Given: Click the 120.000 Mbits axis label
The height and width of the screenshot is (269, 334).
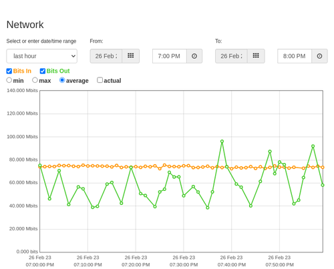Looking at the screenshot, I should 22,113.
